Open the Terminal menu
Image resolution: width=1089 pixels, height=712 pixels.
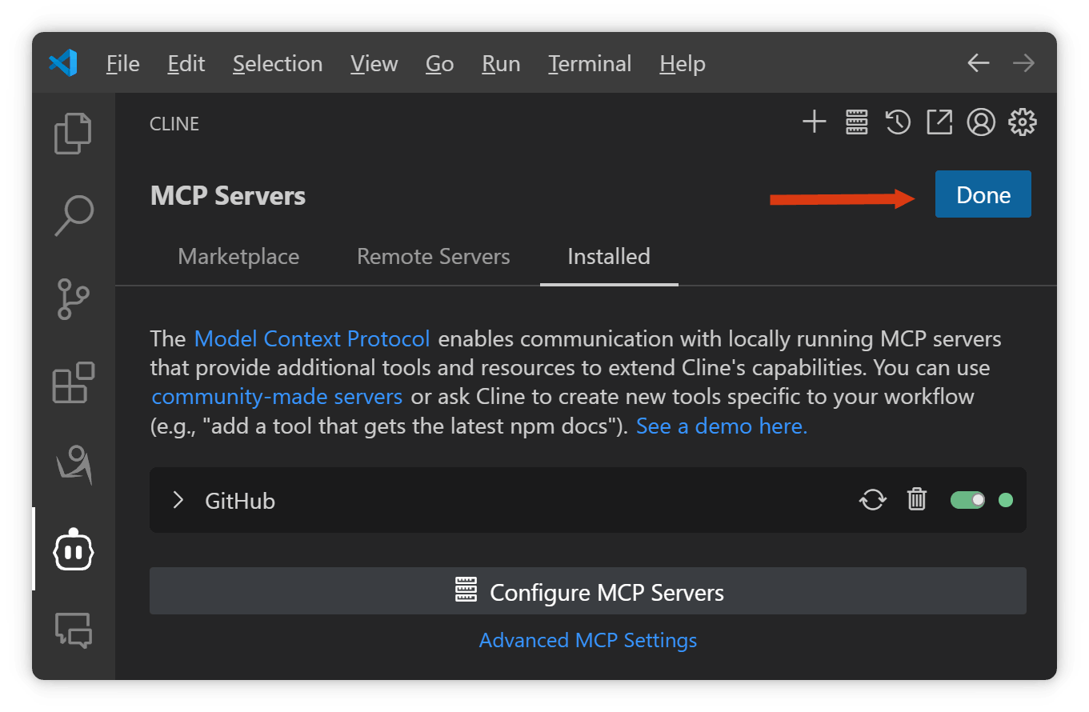pyautogui.click(x=590, y=64)
